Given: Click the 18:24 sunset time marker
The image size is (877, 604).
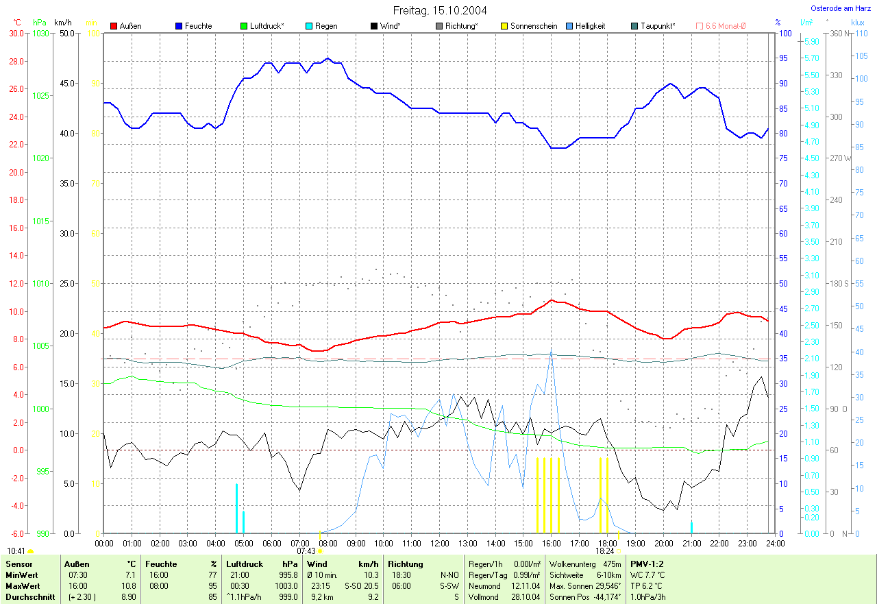Looking at the screenshot, I should pos(604,551).
